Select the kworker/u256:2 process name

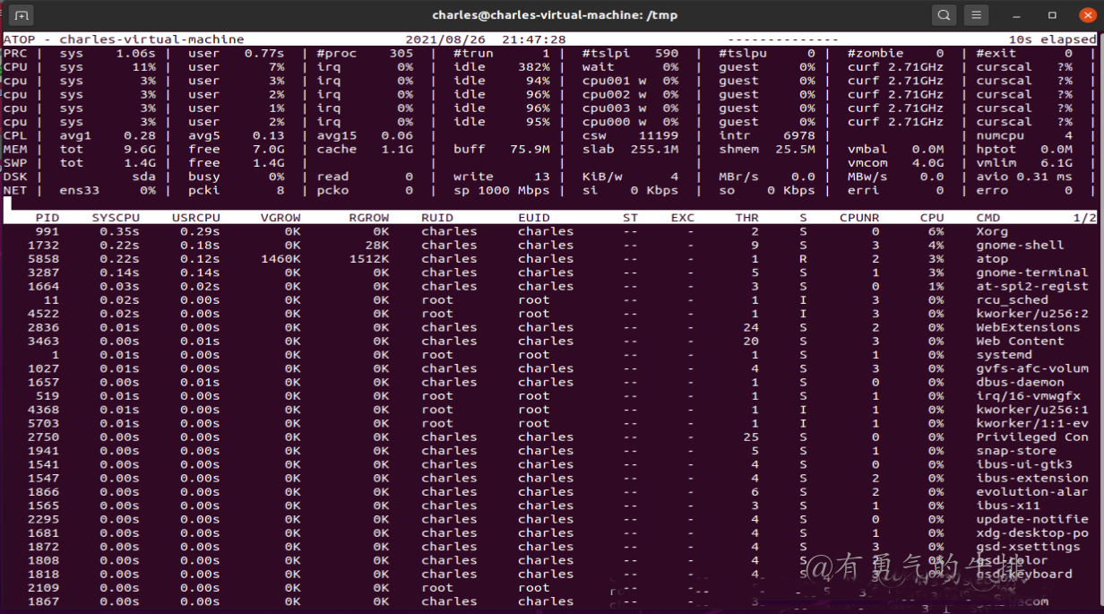(1032, 314)
